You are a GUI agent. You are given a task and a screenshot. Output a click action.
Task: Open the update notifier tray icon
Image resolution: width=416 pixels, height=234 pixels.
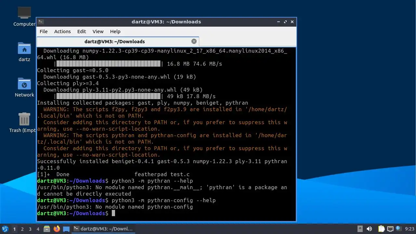point(398,229)
